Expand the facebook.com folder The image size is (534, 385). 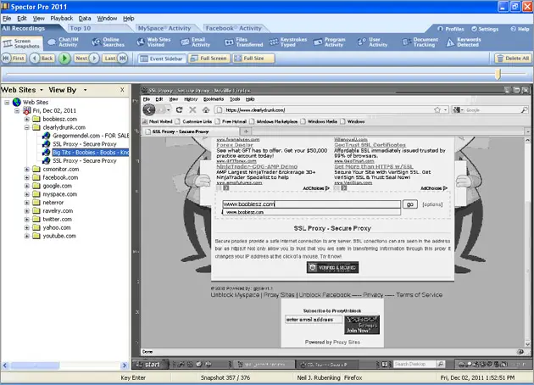click(26, 177)
